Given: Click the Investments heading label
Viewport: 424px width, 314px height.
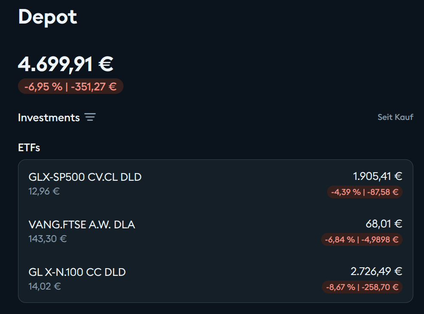Looking at the screenshot, I should click(49, 117).
